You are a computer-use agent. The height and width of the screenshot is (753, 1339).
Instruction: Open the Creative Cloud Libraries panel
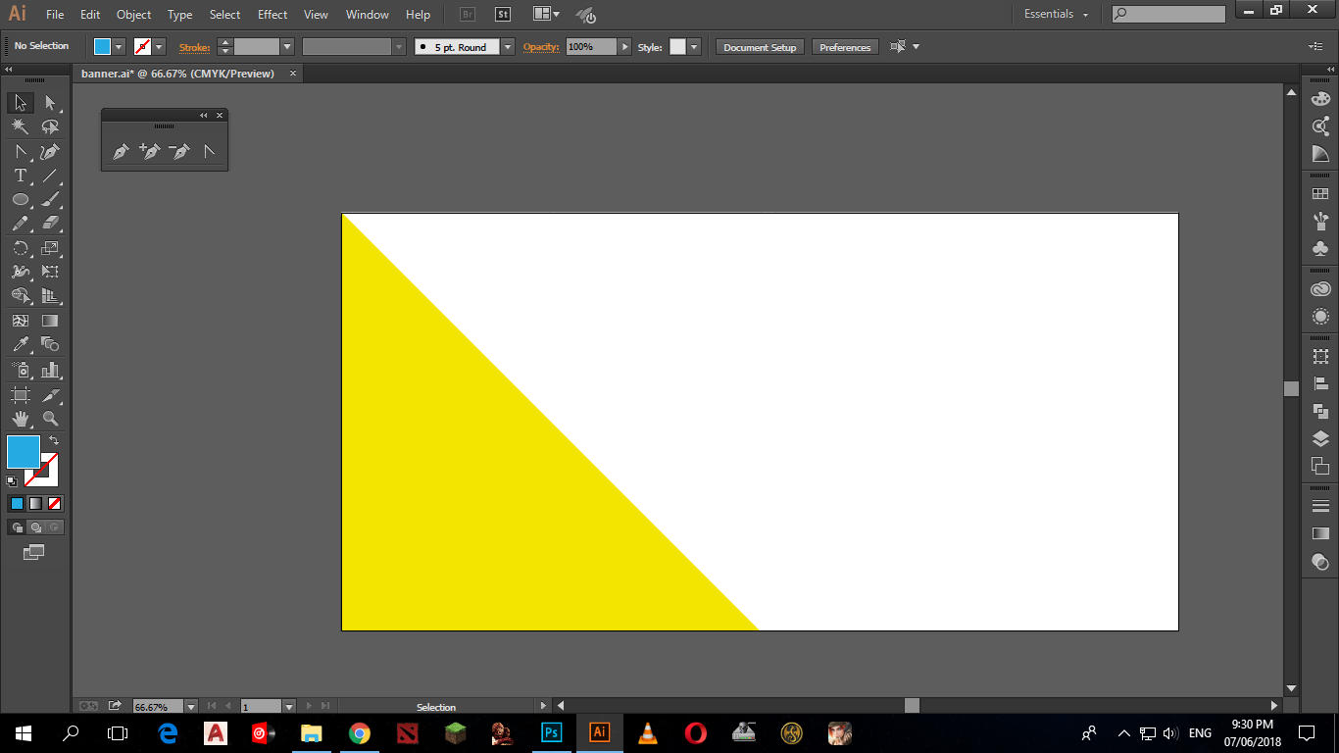click(1320, 289)
